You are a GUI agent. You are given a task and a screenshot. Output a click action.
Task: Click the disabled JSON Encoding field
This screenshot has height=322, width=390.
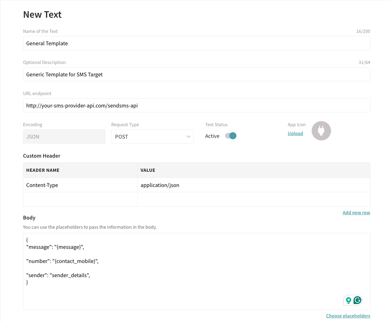[64, 136]
